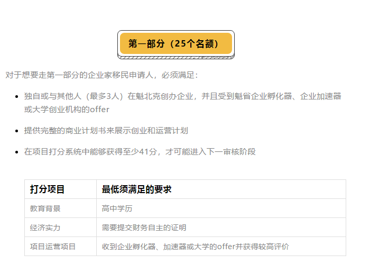Click the cell 需要提交财务自主的证明

[x=221, y=228]
